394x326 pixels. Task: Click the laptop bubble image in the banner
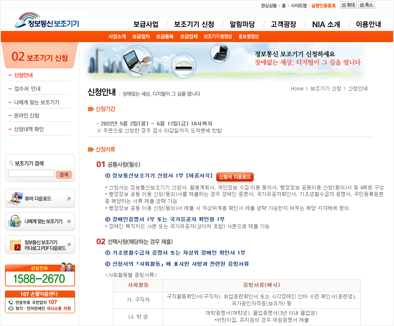pos(137,61)
